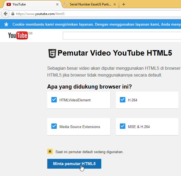Click 'Saat ini pemutar default sedang digunakan.' text
Image resolution: width=181 pixels, height=176 pixels.
(x=90, y=152)
